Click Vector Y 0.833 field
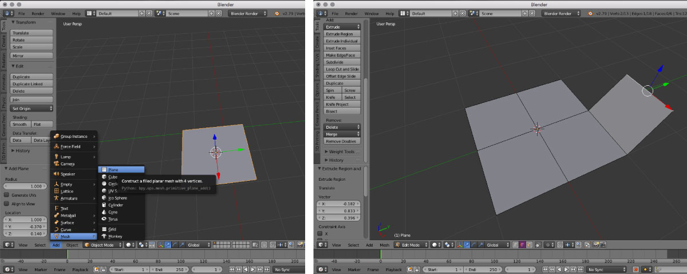The height and width of the screenshot is (274, 687). coord(339,211)
